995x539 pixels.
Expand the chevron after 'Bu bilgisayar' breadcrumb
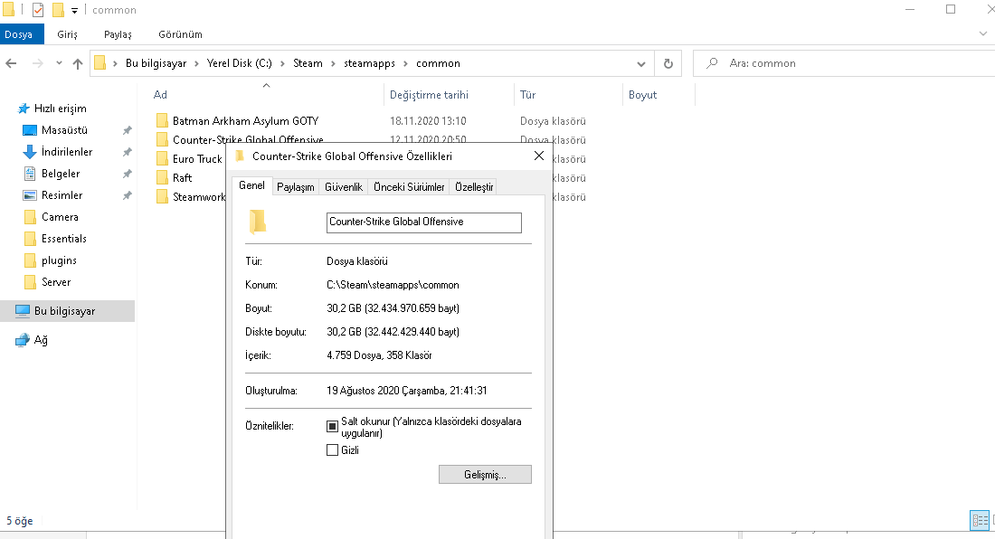pyautogui.click(x=196, y=63)
